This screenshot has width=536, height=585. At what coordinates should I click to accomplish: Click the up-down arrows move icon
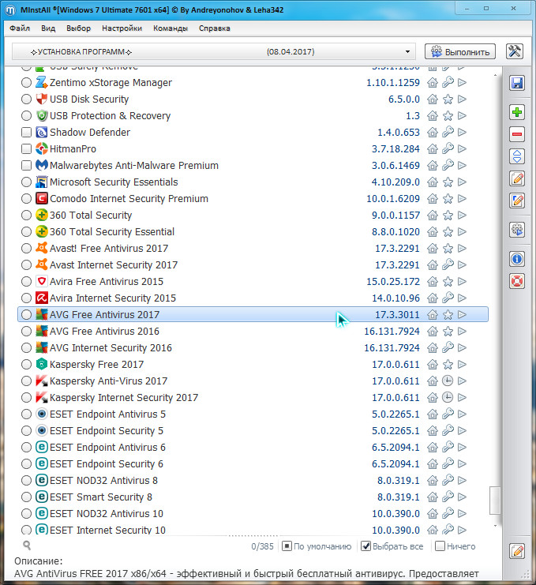(x=516, y=156)
